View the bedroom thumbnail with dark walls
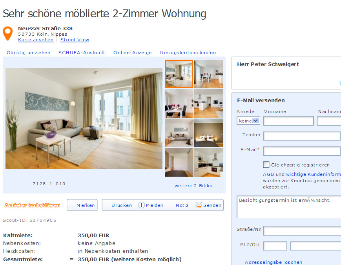Viewport: 341px width, 265px height. click(x=208, y=133)
